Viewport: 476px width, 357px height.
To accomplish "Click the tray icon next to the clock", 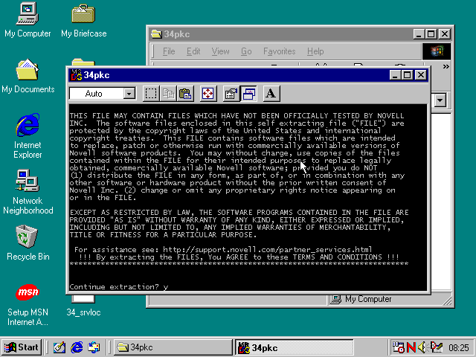I will [x=437, y=347].
